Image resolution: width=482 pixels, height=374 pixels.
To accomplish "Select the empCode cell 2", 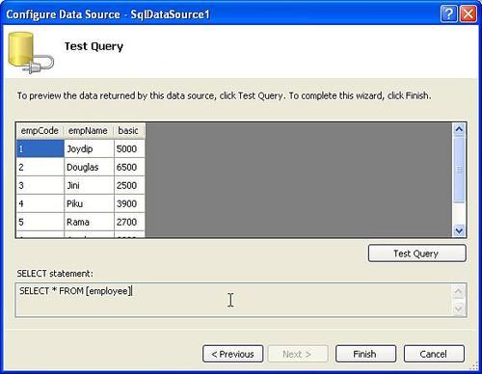I will tap(40, 167).
